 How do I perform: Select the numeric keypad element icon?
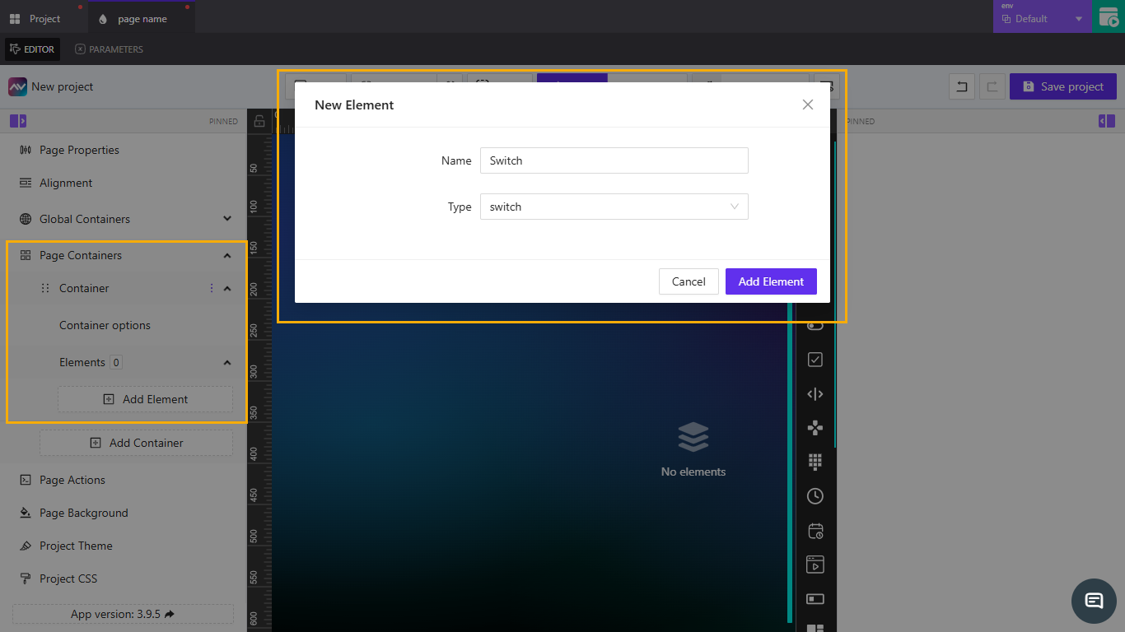pos(815,462)
